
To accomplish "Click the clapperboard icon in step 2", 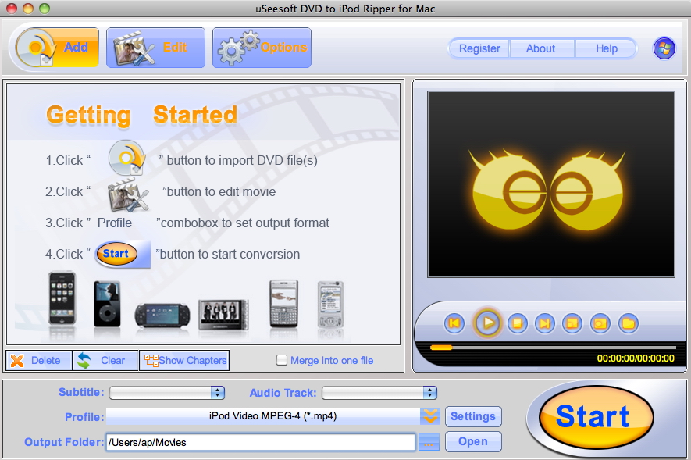I will (x=128, y=194).
